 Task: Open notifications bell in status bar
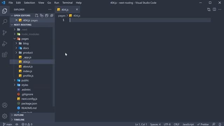(x=220, y=124)
